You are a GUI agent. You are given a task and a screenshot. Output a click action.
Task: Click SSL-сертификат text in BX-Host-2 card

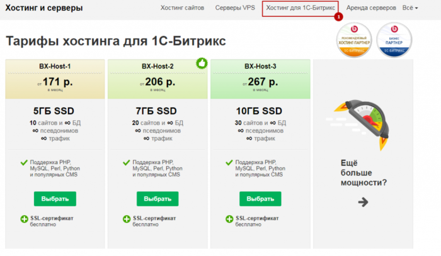[154, 218]
